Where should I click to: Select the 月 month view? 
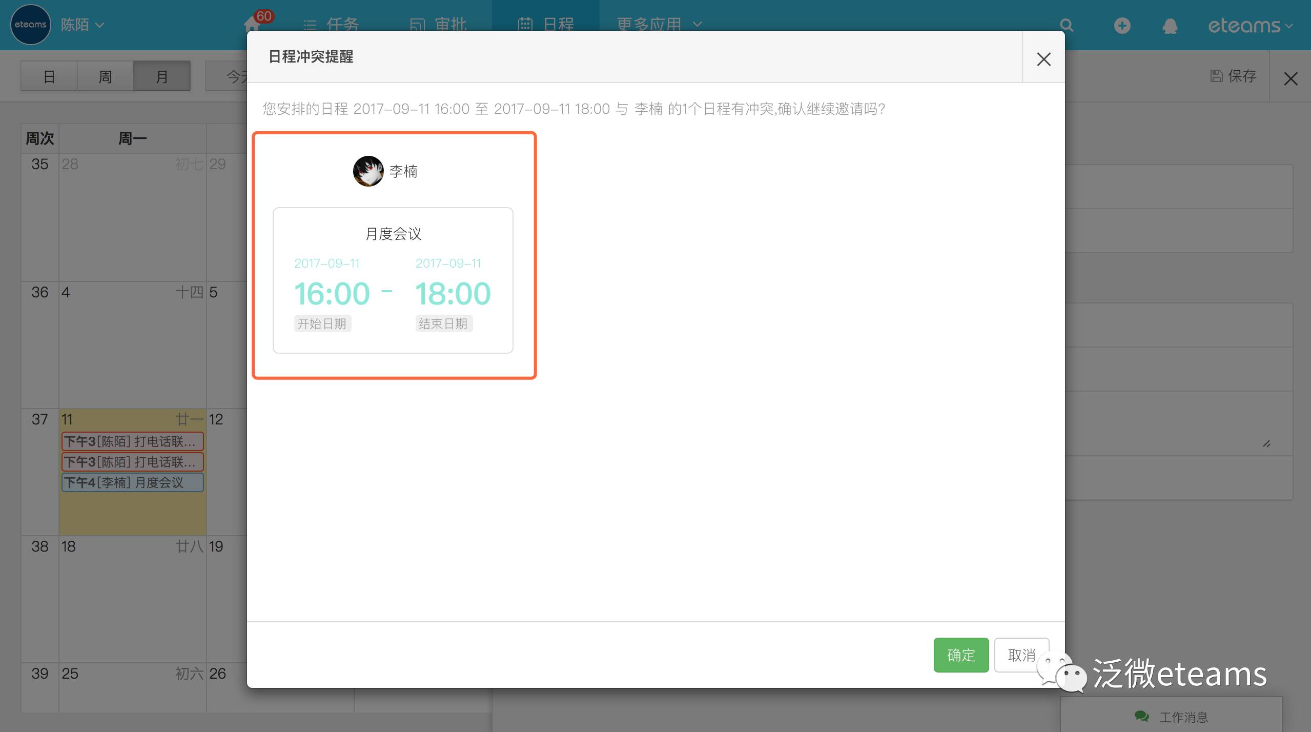click(162, 76)
